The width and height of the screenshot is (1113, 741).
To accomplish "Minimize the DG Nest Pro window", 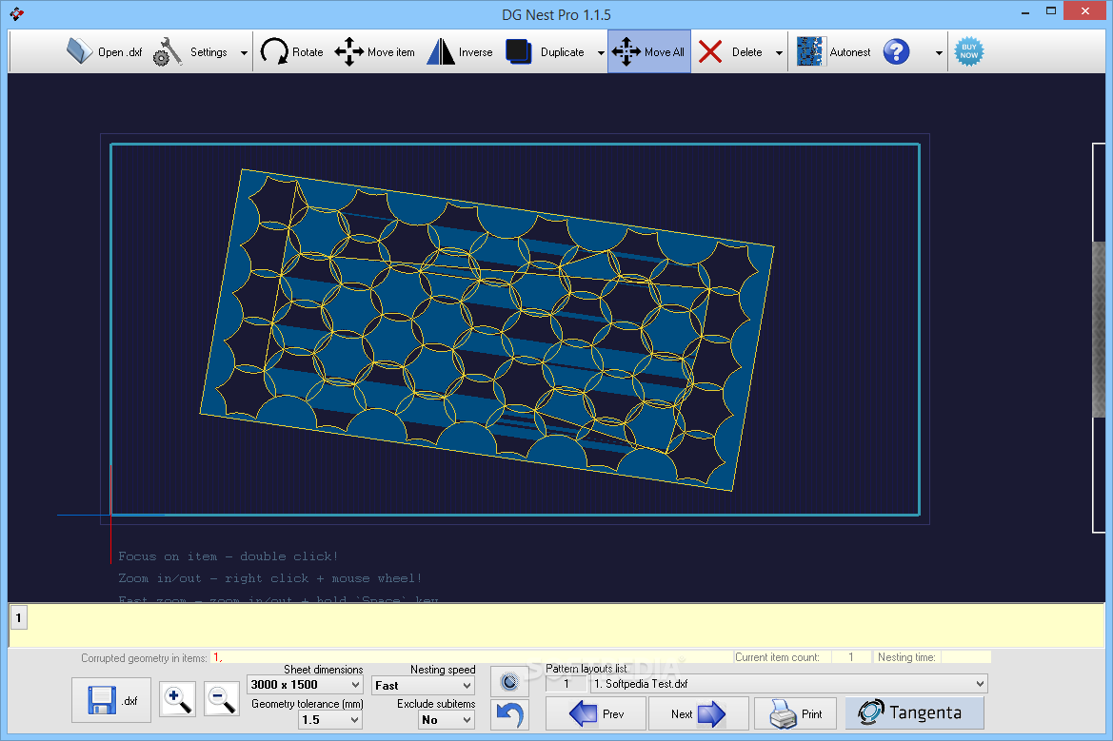I will tap(1026, 12).
